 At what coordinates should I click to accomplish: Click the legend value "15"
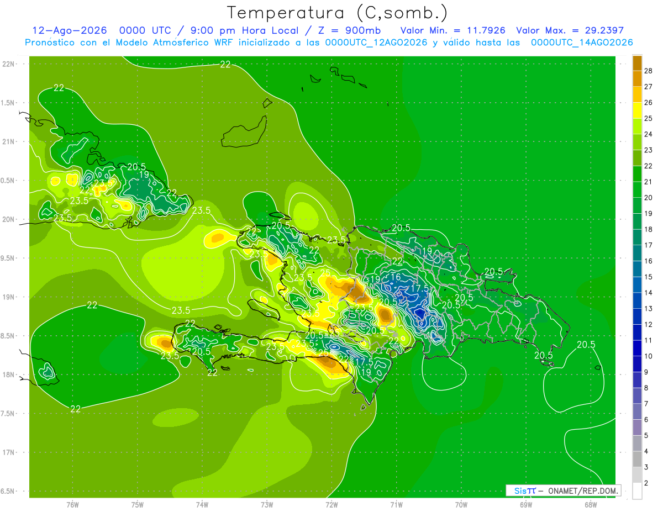point(649,277)
